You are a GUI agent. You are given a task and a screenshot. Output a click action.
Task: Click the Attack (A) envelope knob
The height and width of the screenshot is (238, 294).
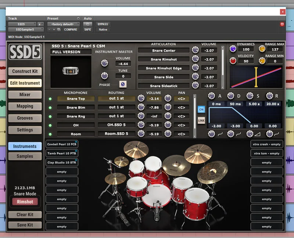pos(212,96)
